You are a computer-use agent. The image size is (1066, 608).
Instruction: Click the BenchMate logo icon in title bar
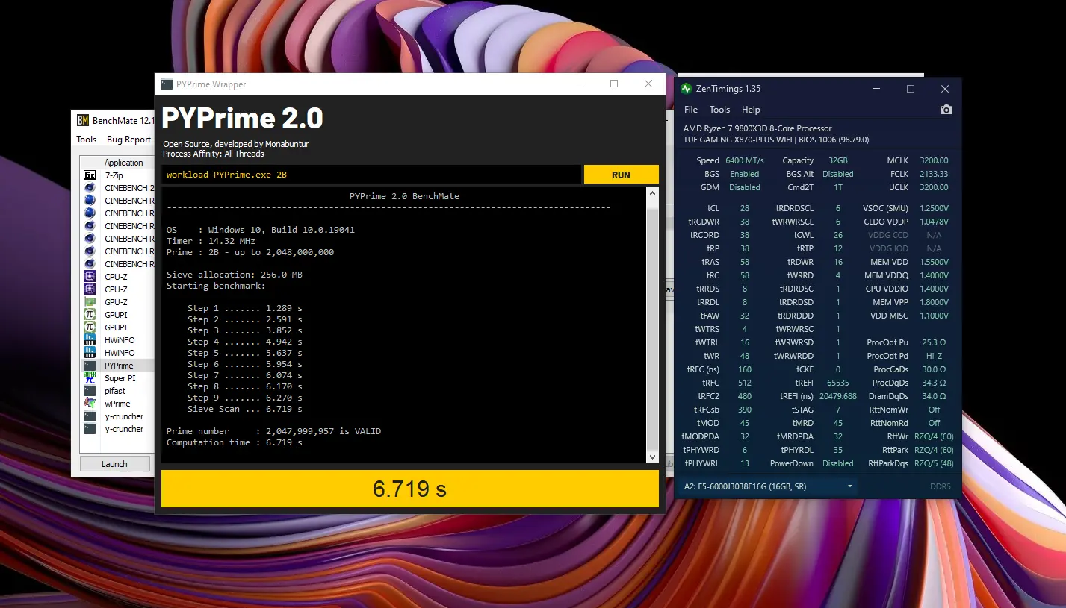83,120
